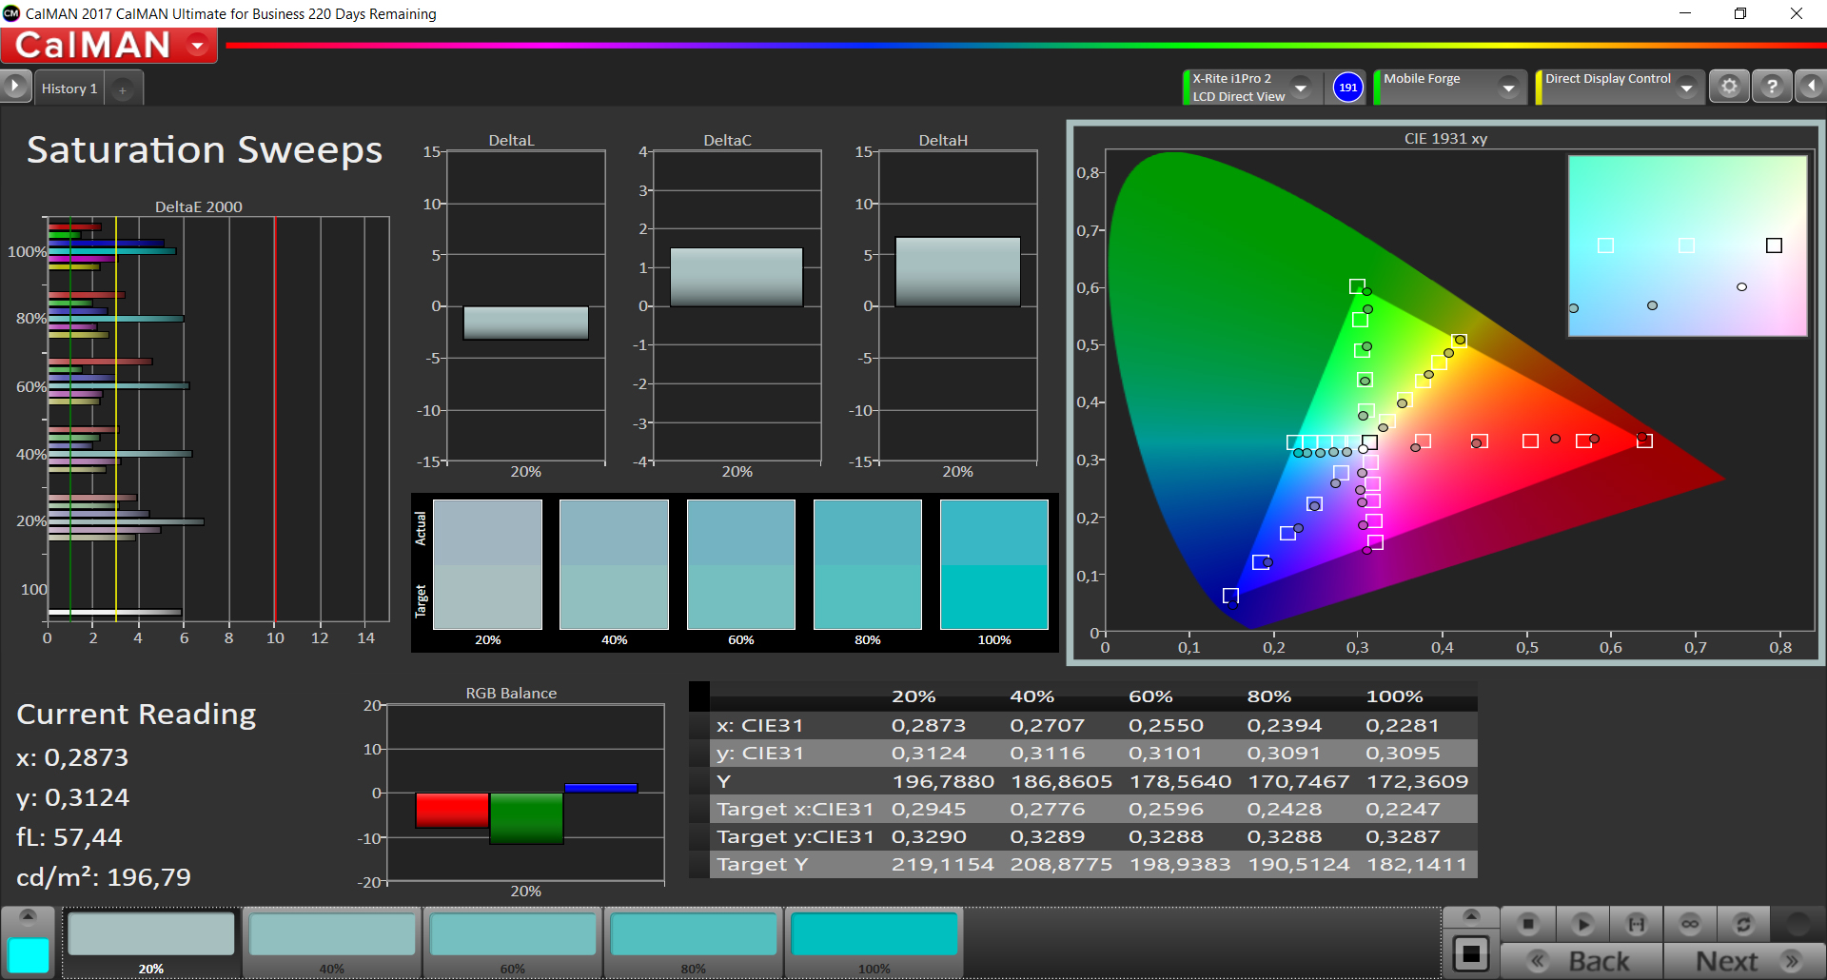Click the cyan color selector swatch

pyautogui.click(x=29, y=955)
